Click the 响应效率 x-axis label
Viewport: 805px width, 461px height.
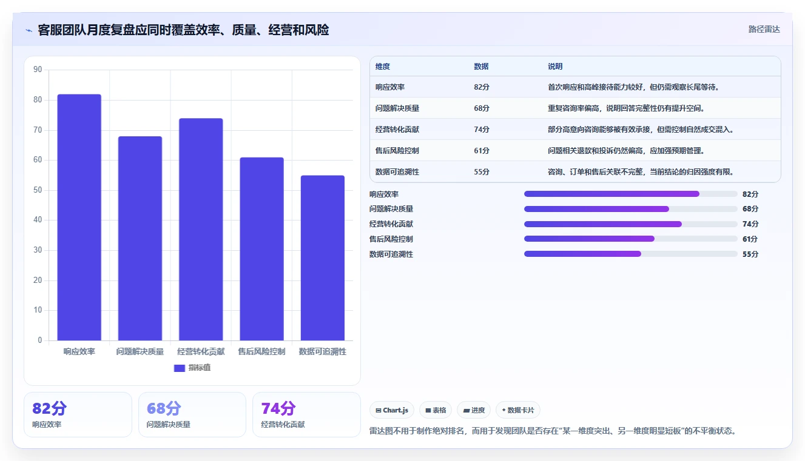click(x=79, y=351)
